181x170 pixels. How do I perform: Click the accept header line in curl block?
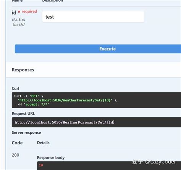(x=33, y=104)
